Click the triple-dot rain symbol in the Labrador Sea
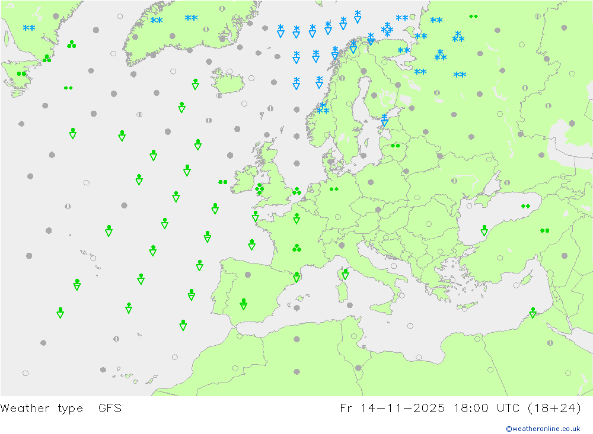593x434 pixels. [72, 44]
